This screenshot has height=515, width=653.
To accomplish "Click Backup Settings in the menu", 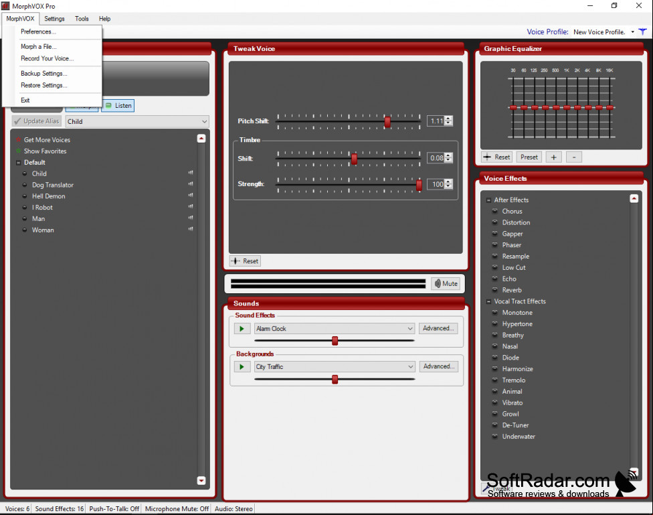I will (x=43, y=74).
